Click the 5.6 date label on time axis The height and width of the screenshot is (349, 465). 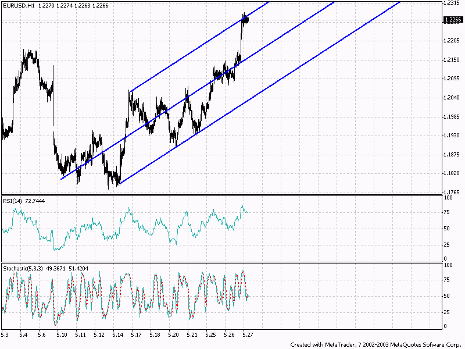[42, 335]
